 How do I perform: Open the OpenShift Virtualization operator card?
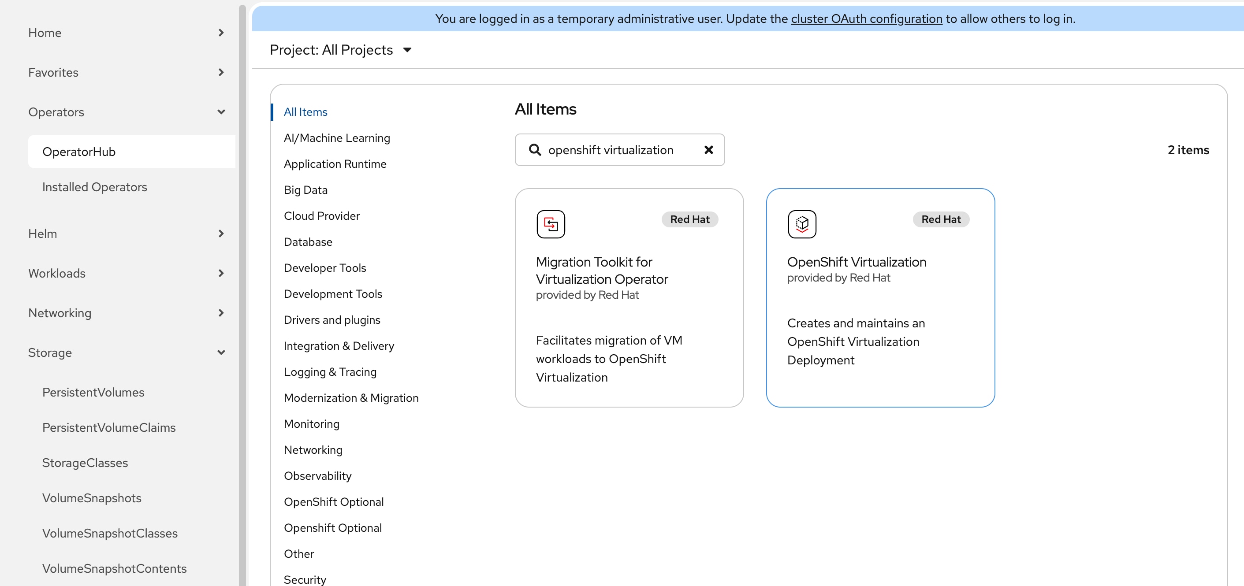880,297
